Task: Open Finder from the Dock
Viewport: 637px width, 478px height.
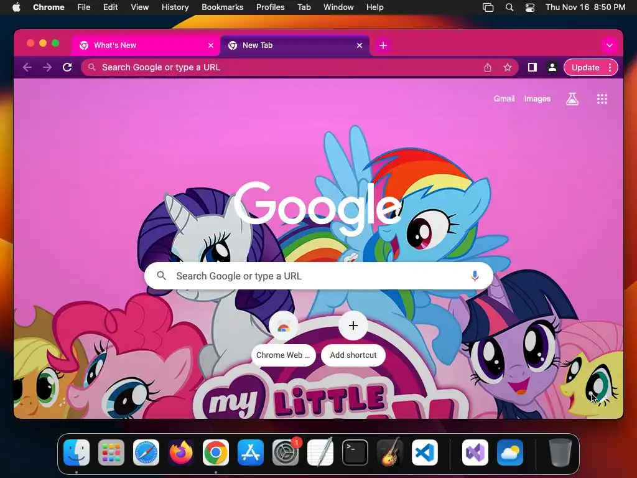Action: pyautogui.click(x=77, y=452)
